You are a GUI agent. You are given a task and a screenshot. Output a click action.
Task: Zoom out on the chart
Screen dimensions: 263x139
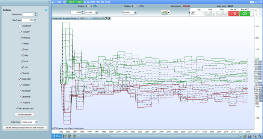pos(255,136)
